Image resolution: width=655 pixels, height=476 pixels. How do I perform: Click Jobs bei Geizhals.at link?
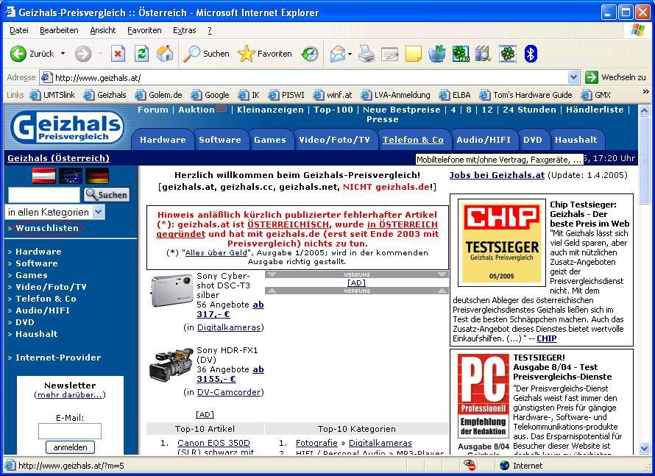(x=497, y=175)
